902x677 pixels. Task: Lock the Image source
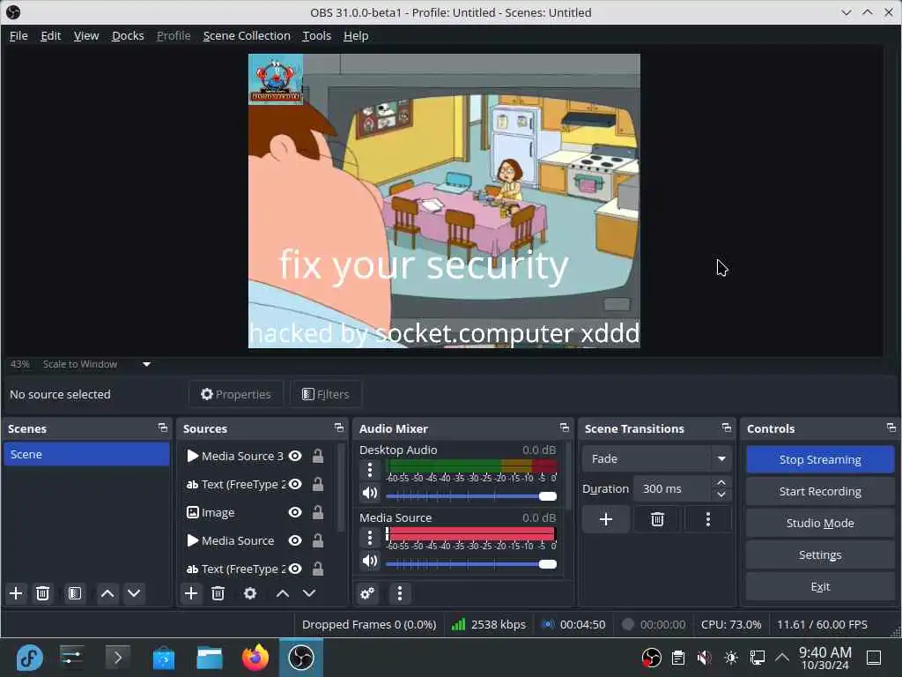coord(317,512)
